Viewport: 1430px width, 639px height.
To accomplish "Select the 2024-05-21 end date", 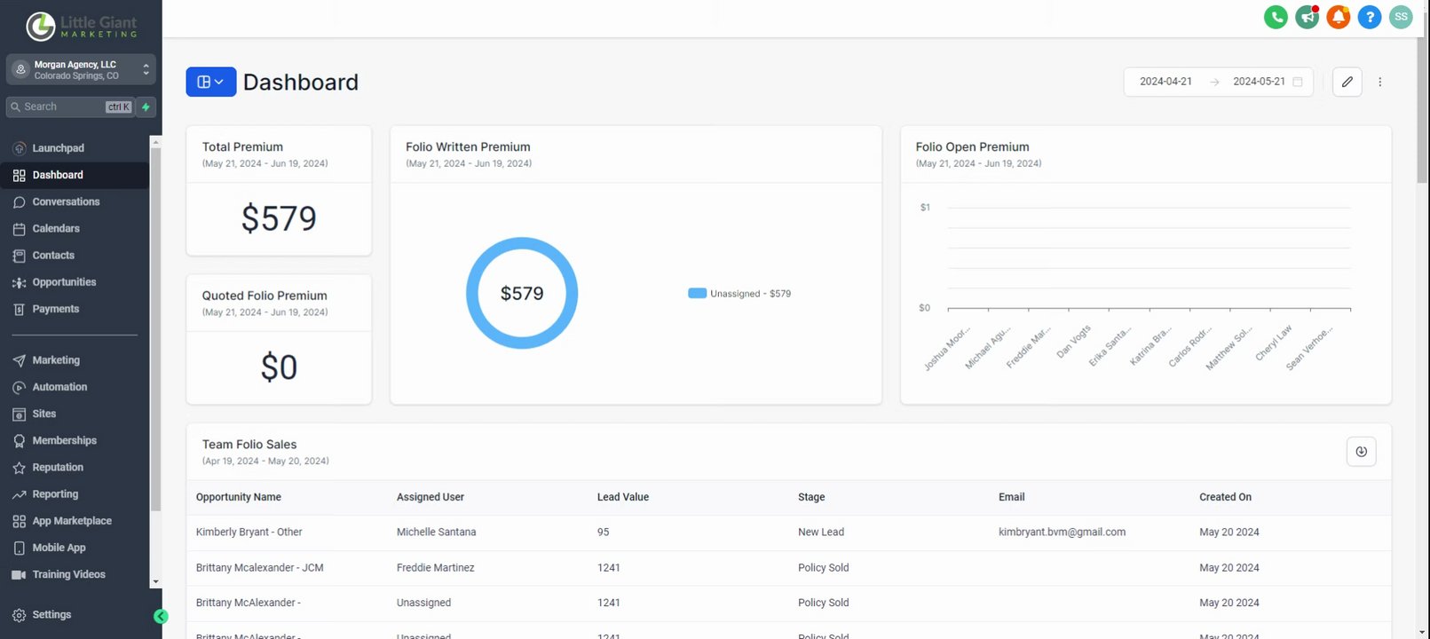I will coord(1259,82).
